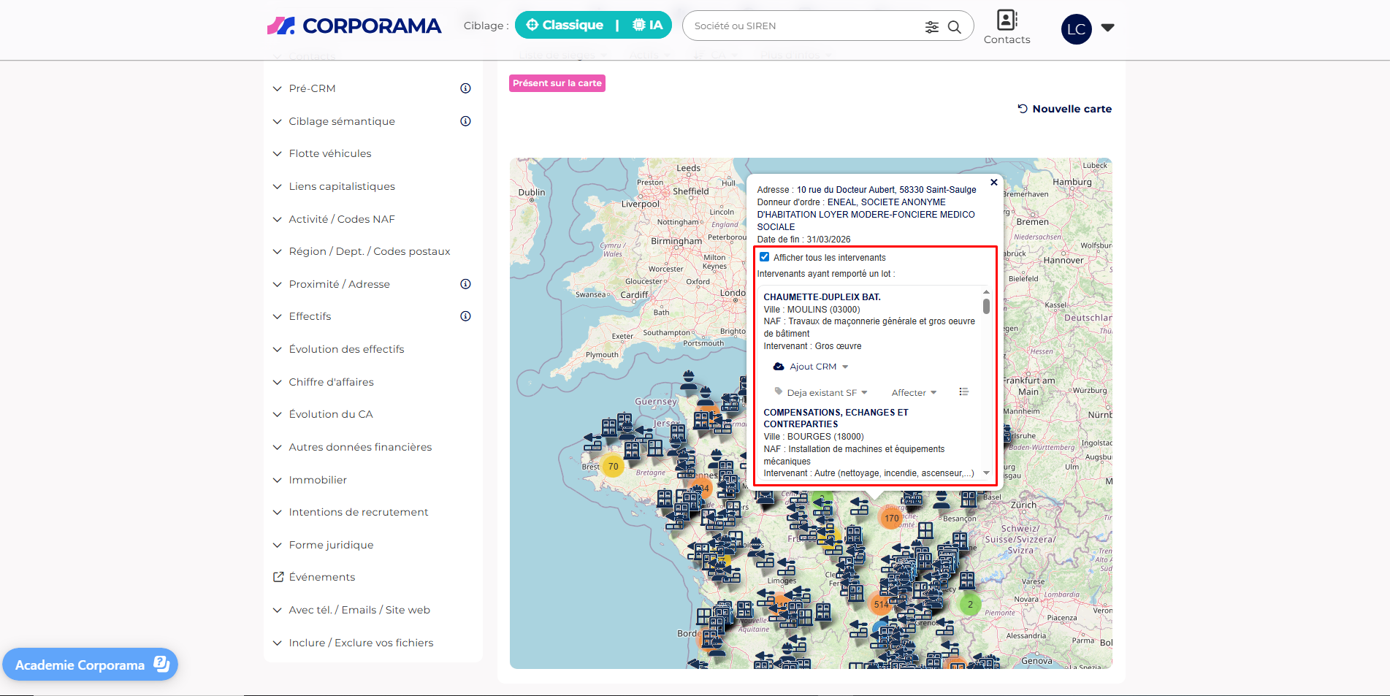This screenshot has width=1390, height=696.
Task: Switch targeting to IA mode
Action: coord(647,26)
